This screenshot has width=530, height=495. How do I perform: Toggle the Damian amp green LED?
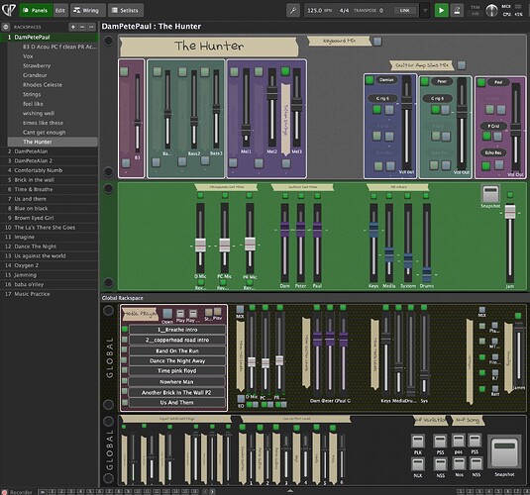click(370, 80)
